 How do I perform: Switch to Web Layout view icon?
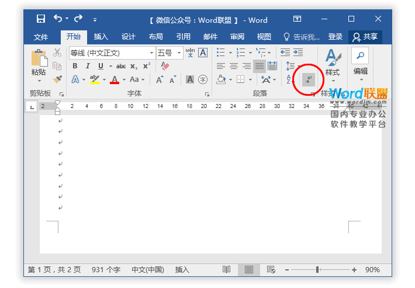coord(271,270)
